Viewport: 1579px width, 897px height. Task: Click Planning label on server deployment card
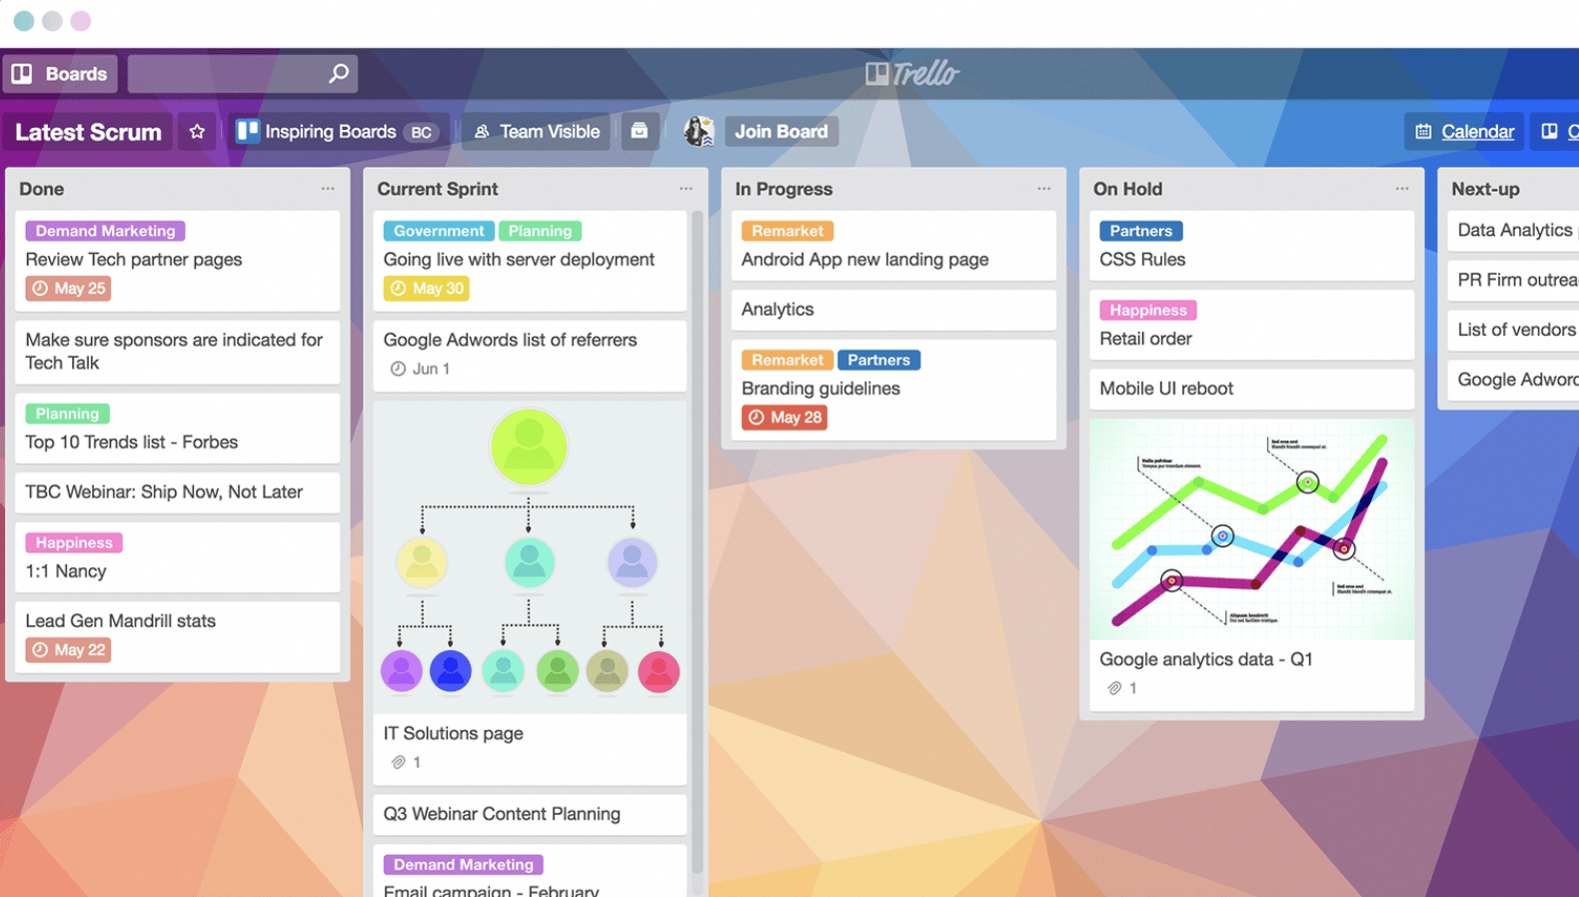(540, 231)
